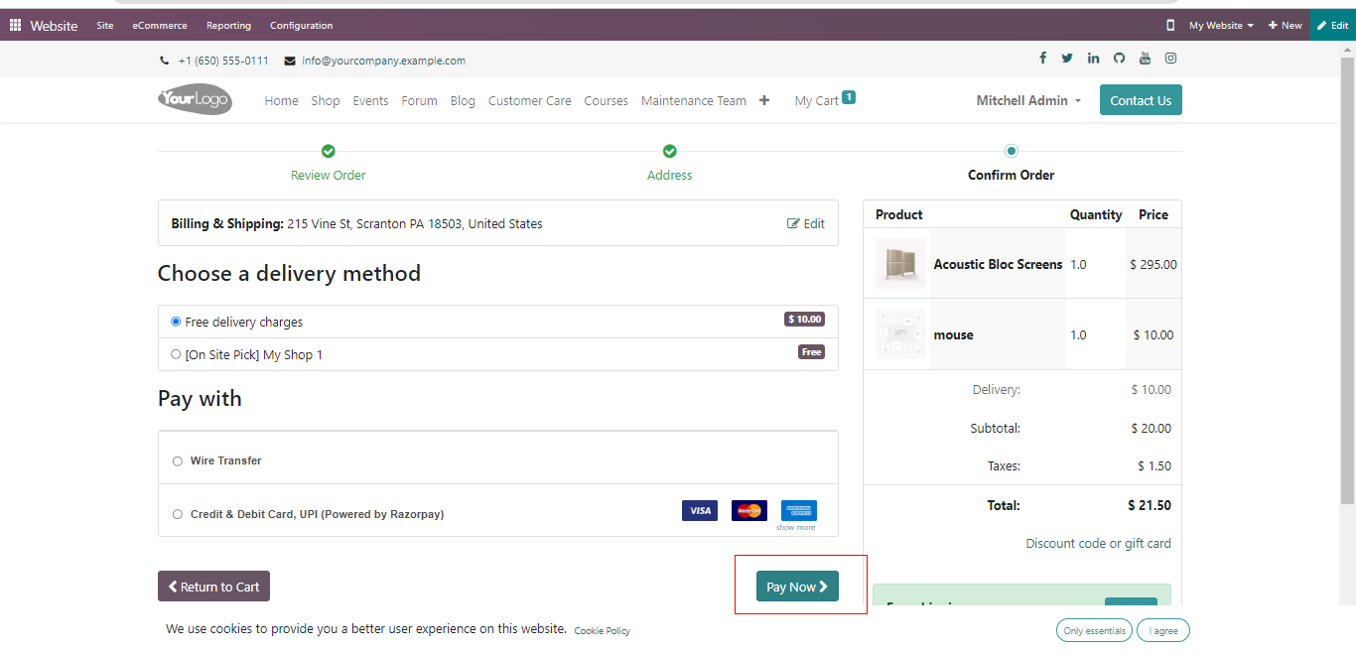The image size is (1356, 655).
Task: Open the Configuration menu
Action: [301, 25]
